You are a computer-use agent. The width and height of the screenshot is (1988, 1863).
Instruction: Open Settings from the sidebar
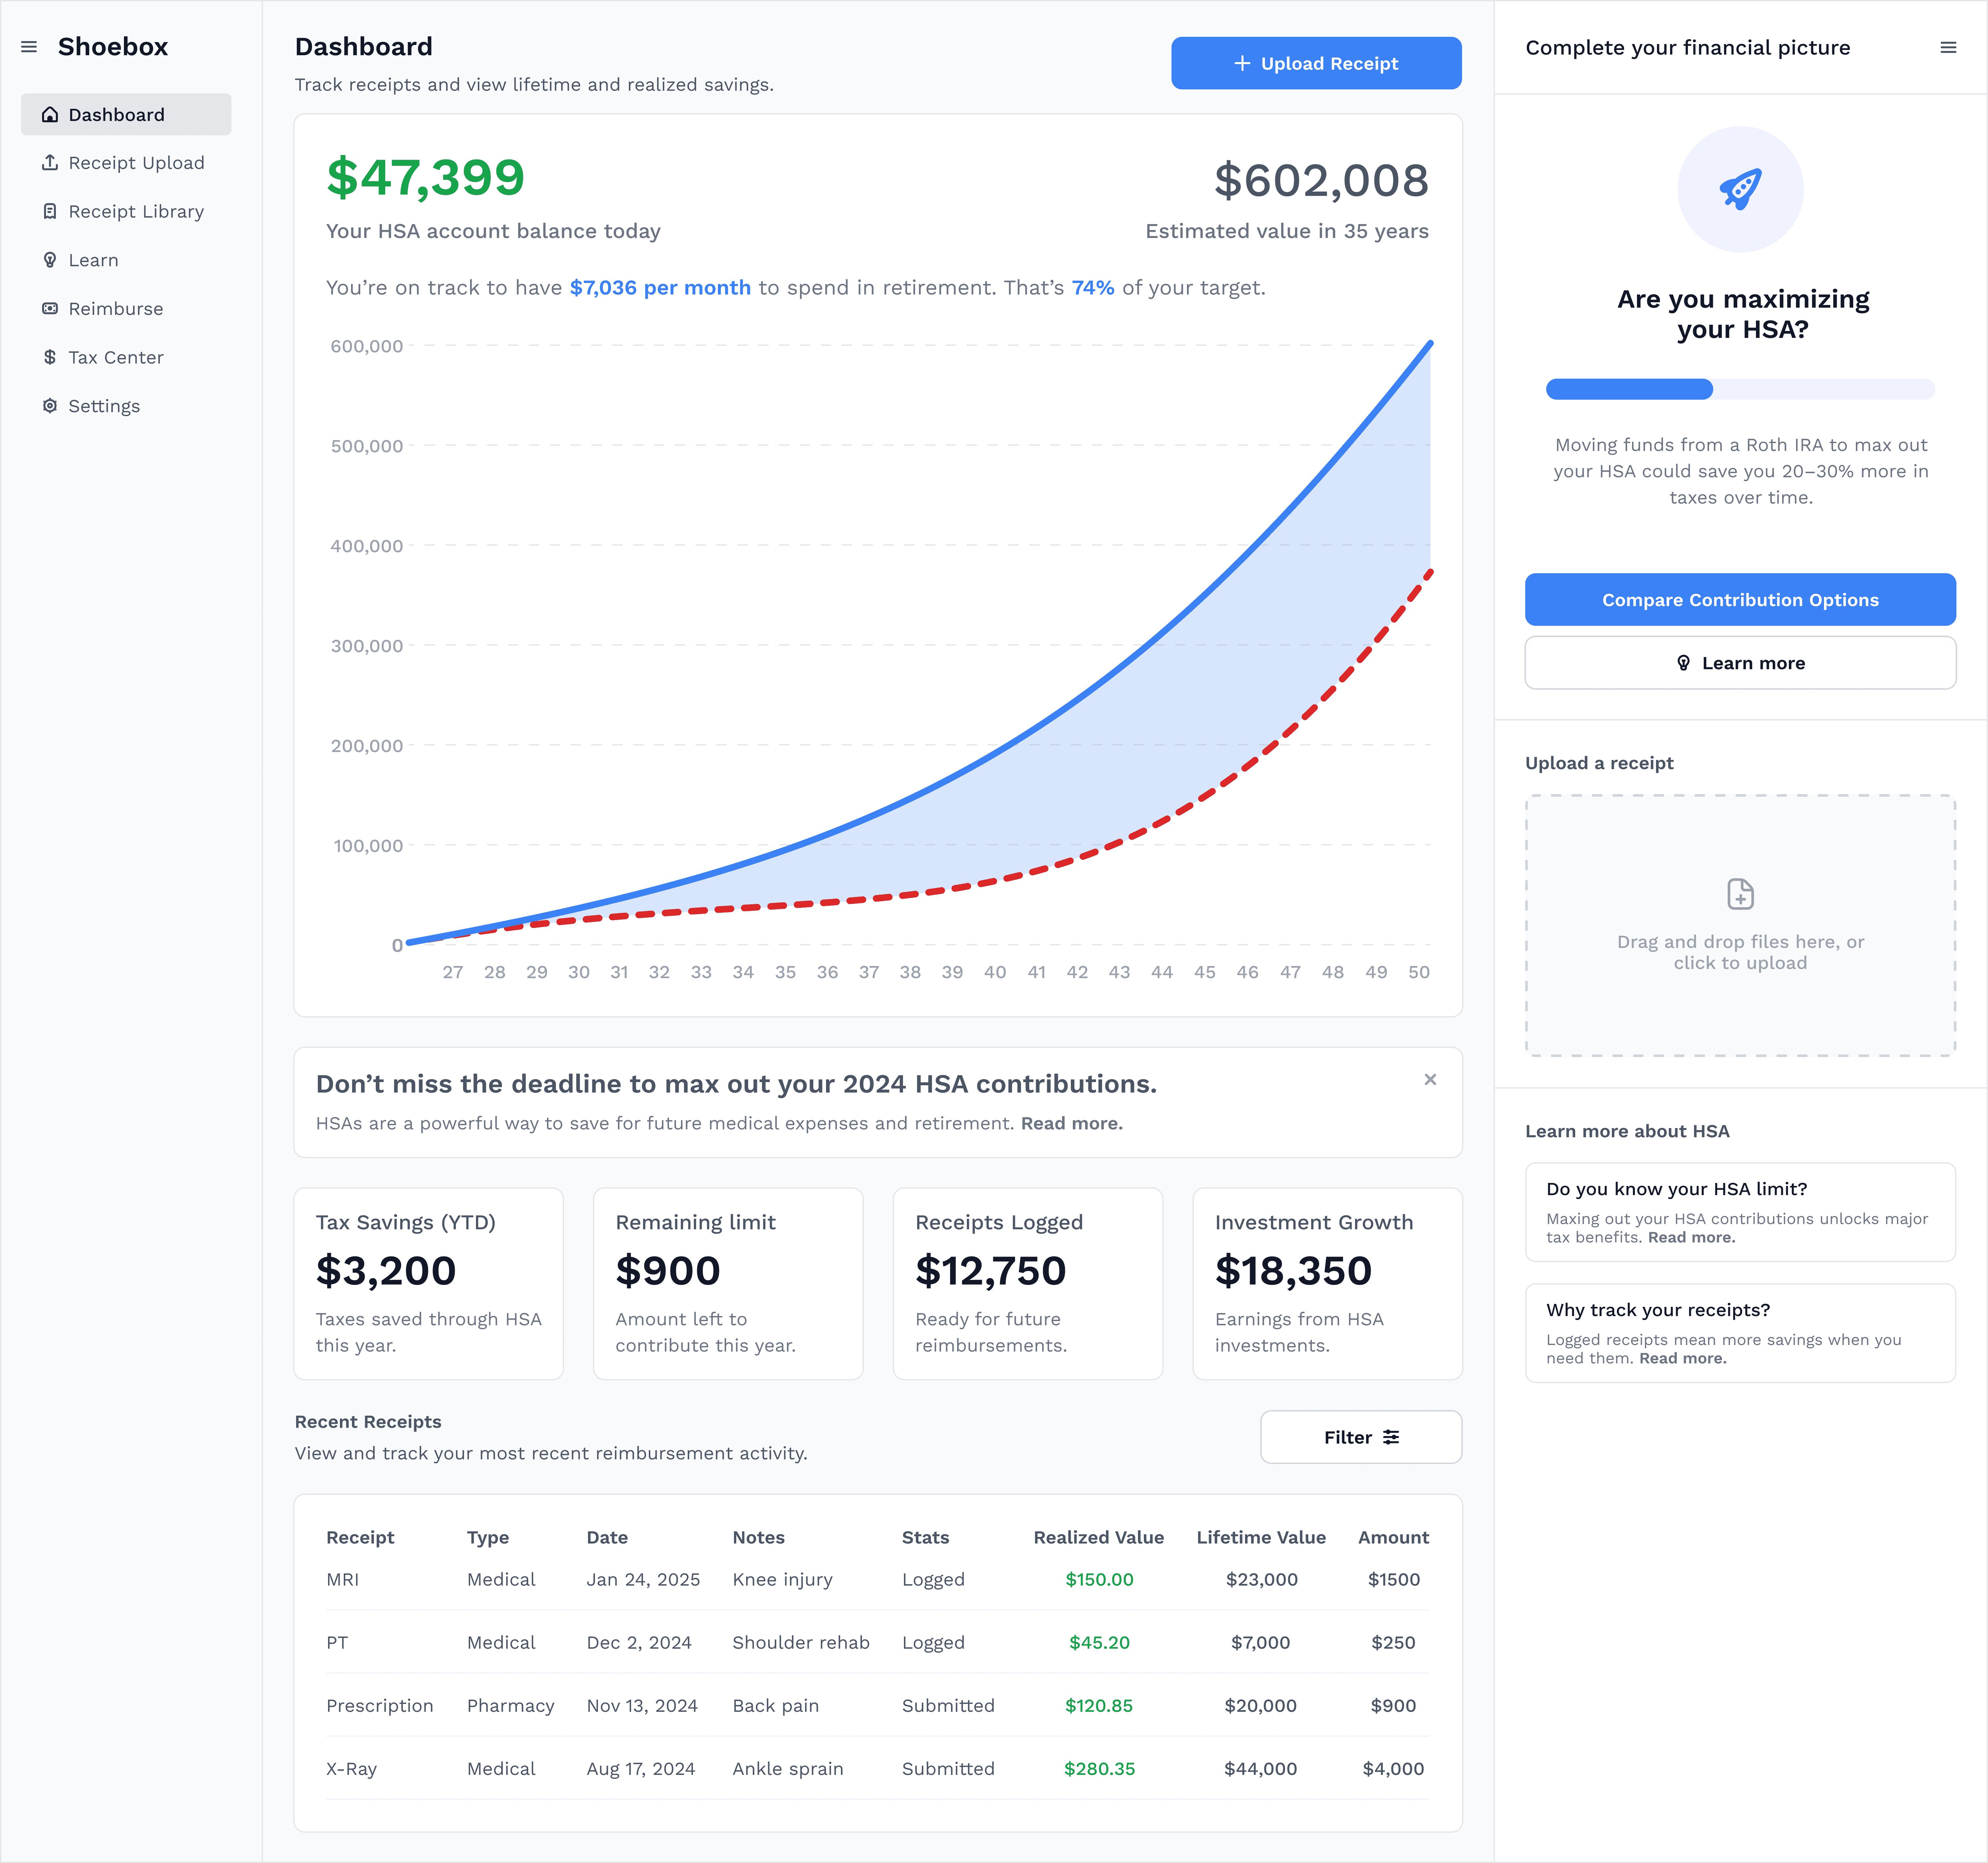point(126,406)
